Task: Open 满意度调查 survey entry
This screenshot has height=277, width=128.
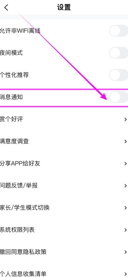Action: coord(64,141)
